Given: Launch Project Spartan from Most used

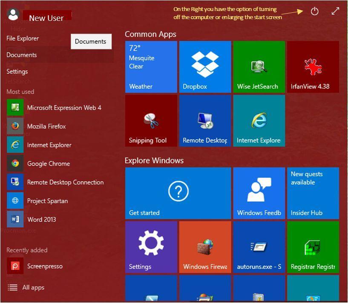Looking at the screenshot, I should click(x=37, y=201).
